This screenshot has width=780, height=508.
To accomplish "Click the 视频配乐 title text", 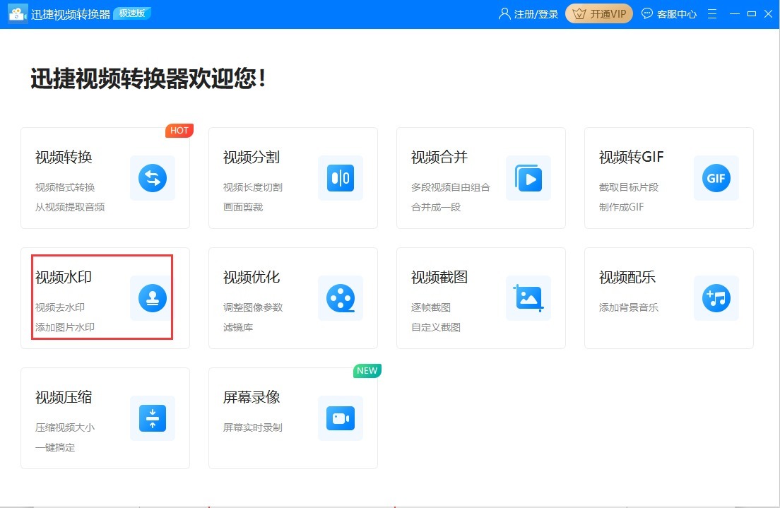I will pos(627,277).
